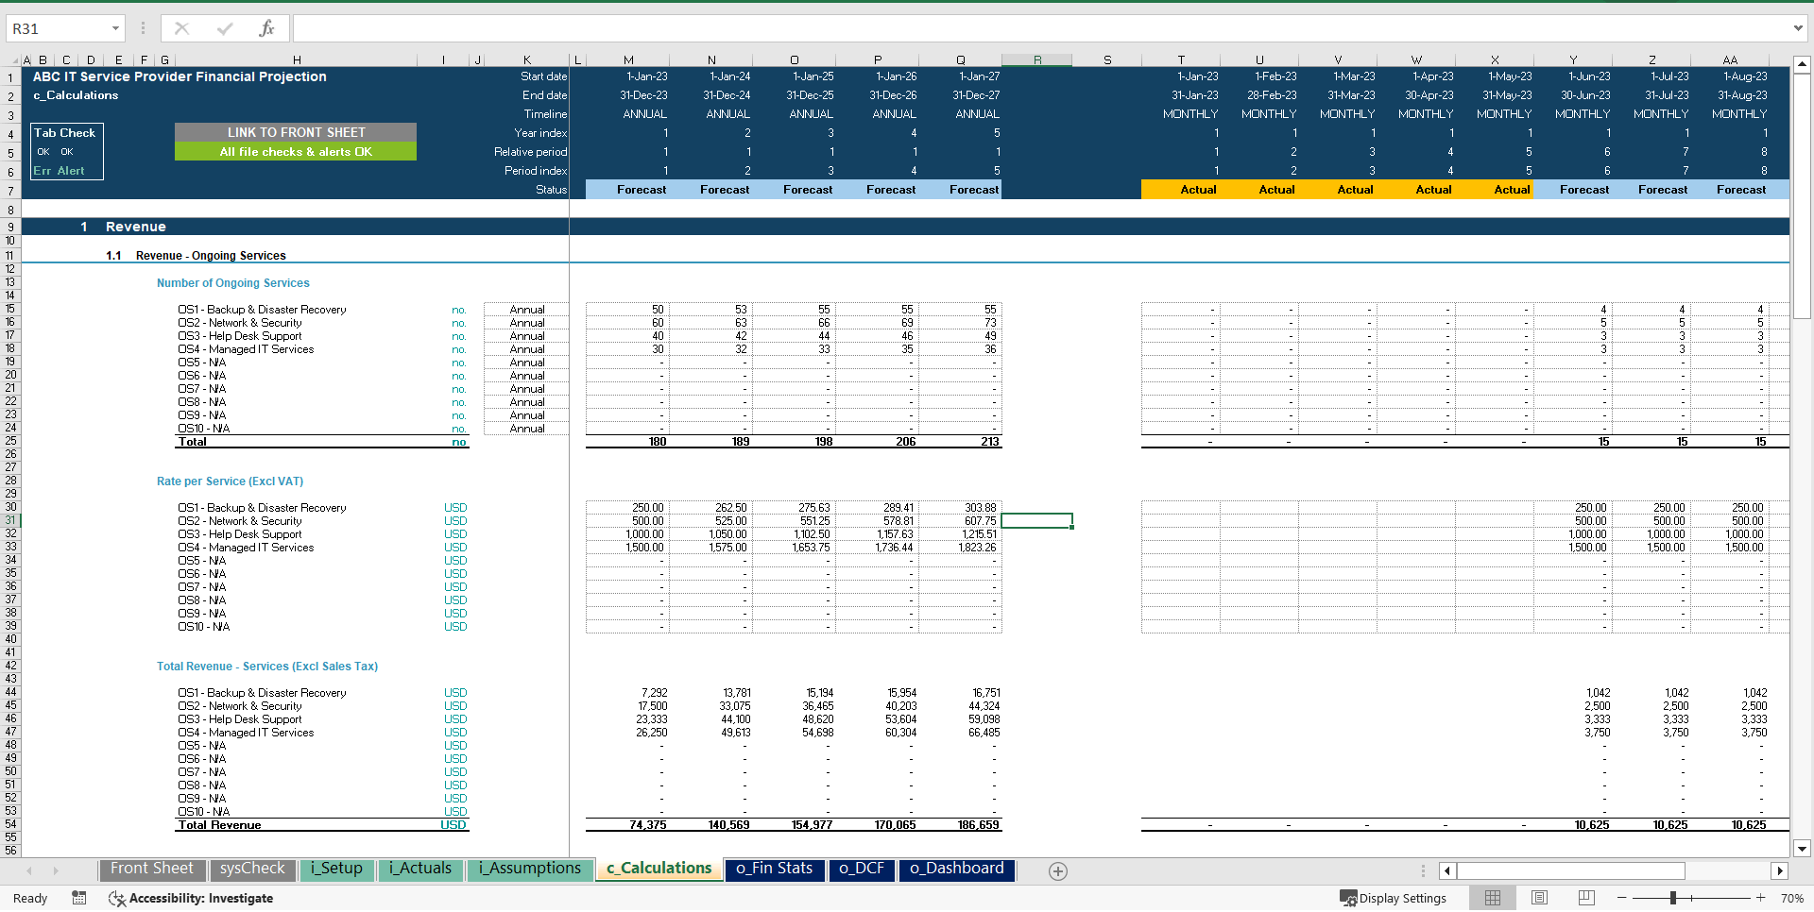The width and height of the screenshot is (1814, 912).
Task: Open the o_Dashboard sheet tab
Action: tap(956, 869)
